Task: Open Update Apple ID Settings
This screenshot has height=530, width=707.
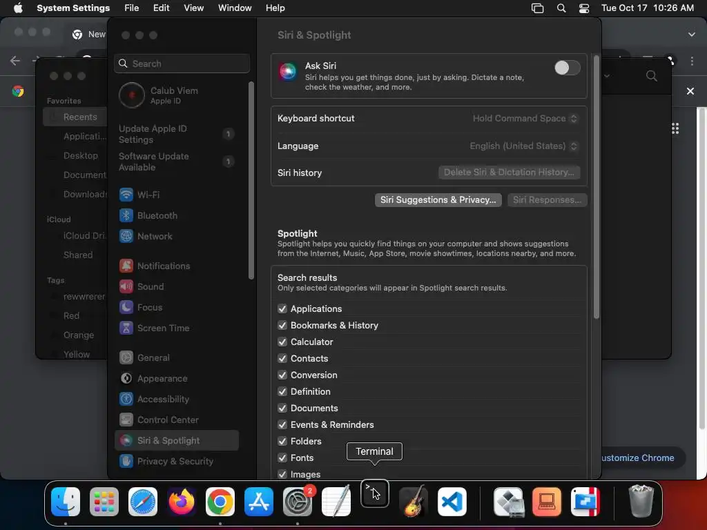Action: (177, 135)
